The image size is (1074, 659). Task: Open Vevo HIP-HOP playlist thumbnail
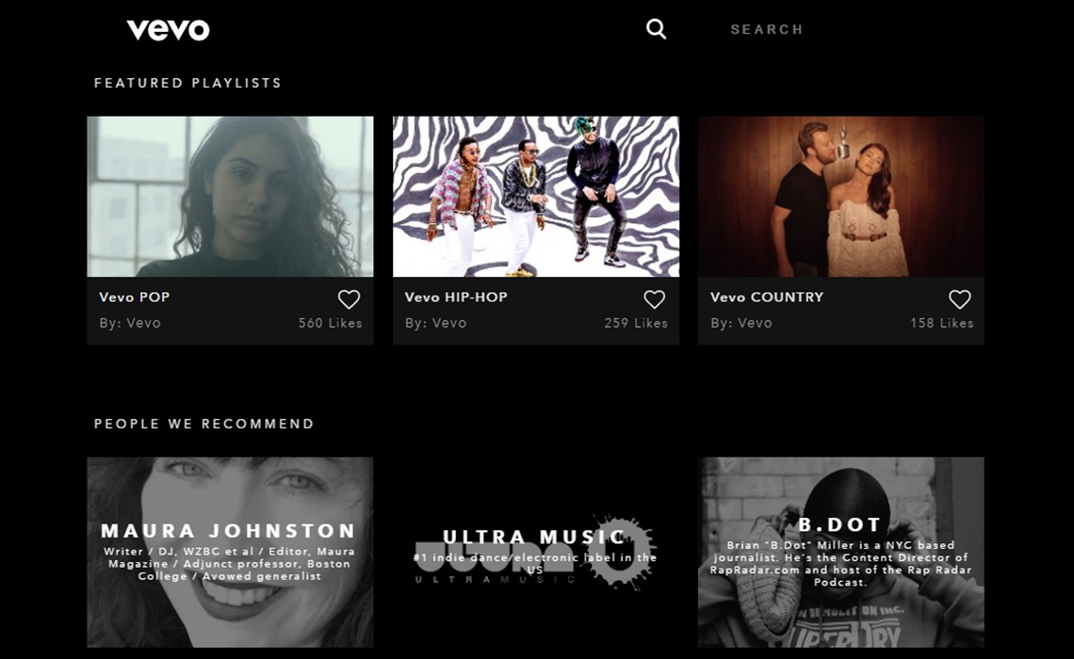pos(535,196)
